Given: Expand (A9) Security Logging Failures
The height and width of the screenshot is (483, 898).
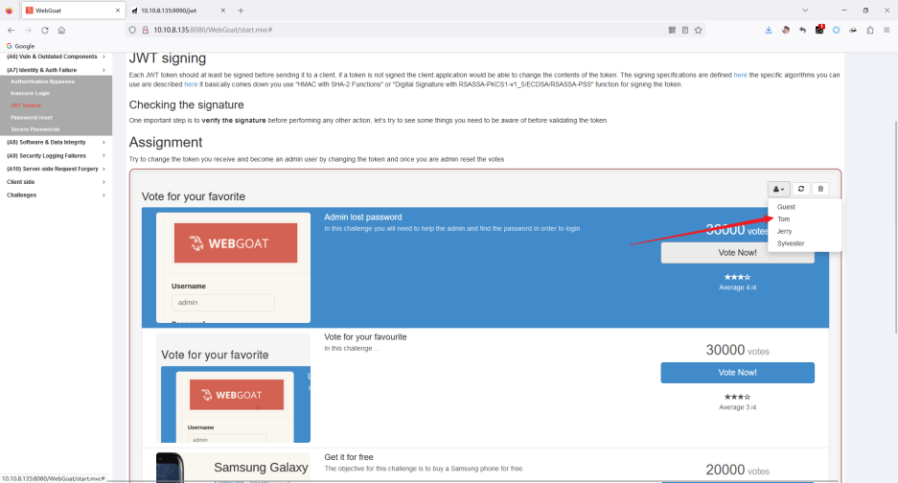Looking at the screenshot, I should (56, 156).
